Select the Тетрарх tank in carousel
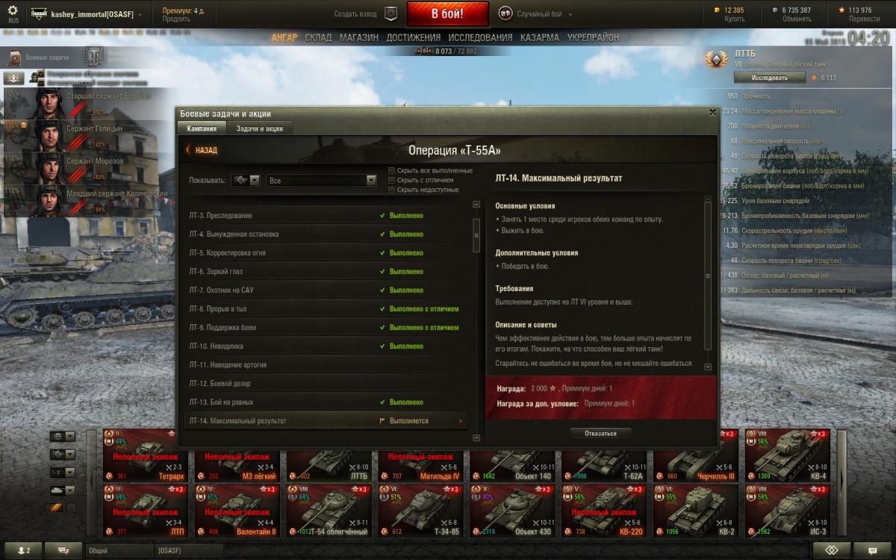This screenshot has height=560, width=896. coord(145,455)
